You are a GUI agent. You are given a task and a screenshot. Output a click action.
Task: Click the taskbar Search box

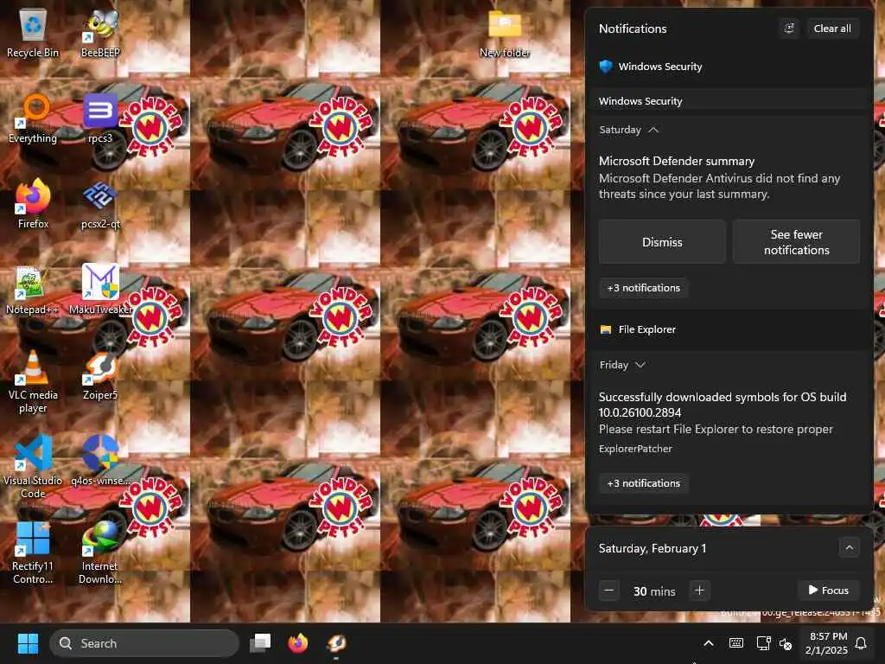click(x=144, y=643)
